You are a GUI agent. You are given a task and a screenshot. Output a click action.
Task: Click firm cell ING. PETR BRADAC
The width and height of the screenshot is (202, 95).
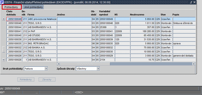point(42,43)
